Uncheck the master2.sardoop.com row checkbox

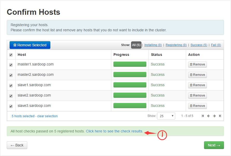[x=11, y=75]
